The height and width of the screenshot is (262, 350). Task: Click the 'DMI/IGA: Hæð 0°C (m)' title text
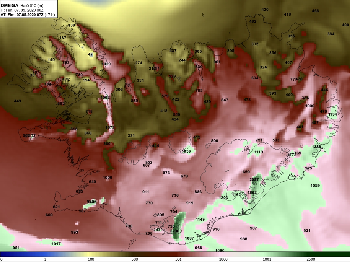tap(22, 6)
